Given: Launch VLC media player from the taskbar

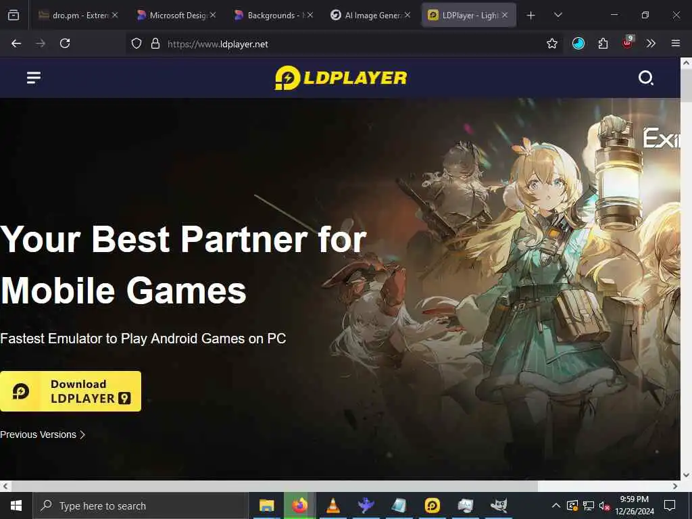Looking at the screenshot, I should click(x=332, y=505).
